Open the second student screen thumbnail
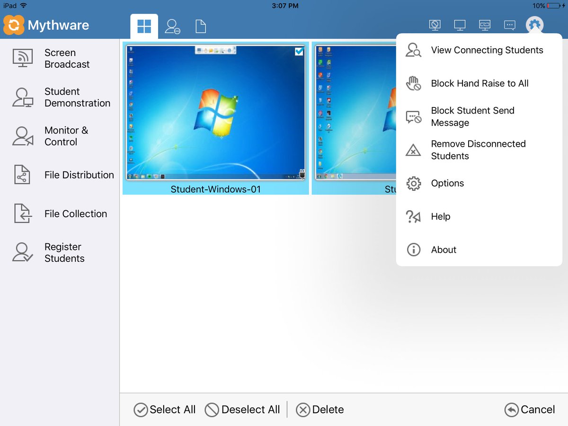 click(x=355, y=113)
